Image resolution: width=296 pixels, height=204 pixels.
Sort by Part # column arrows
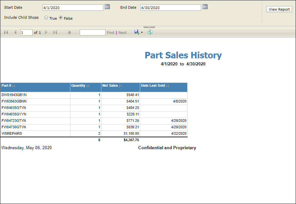click(x=14, y=86)
